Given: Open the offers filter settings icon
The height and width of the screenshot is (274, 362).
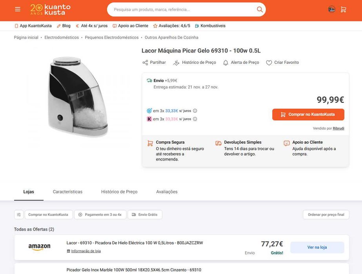Looking at the screenshot, I should pyautogui.click(x=19, y=215).
